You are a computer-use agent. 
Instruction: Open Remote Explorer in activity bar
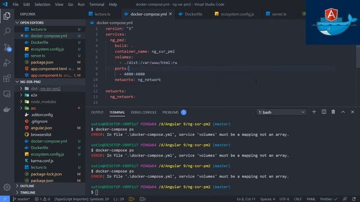click(x=7, y=94)
